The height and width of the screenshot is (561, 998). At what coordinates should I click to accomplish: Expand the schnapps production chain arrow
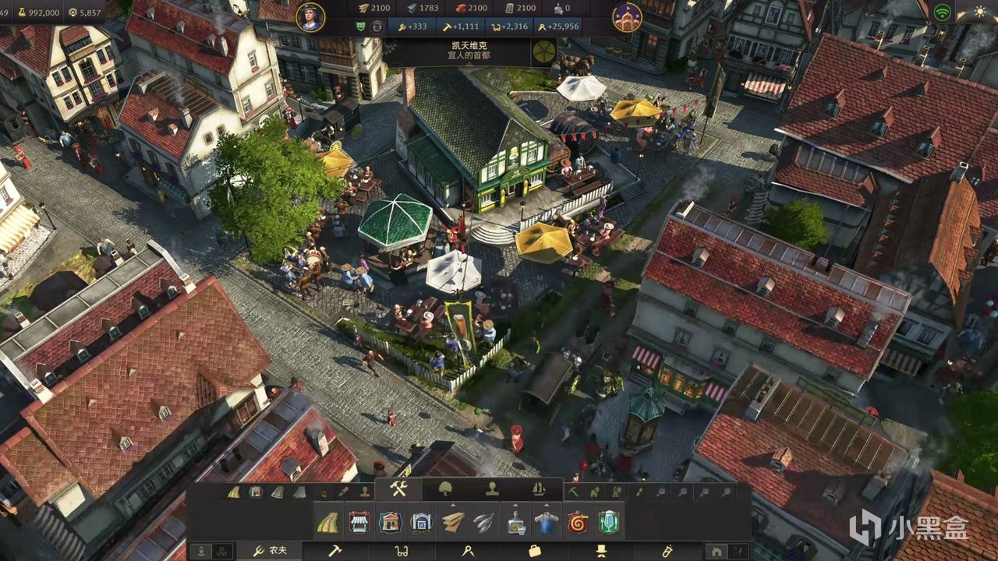tap(515, 506)
